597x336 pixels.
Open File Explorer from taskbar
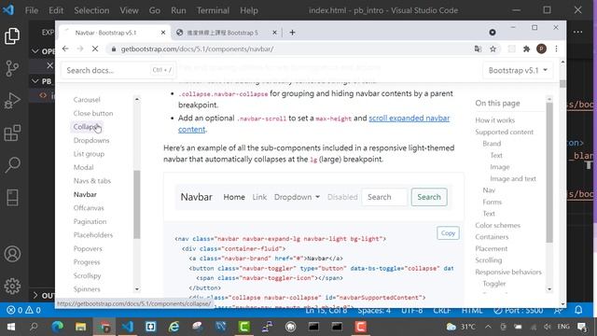point(81,327)
